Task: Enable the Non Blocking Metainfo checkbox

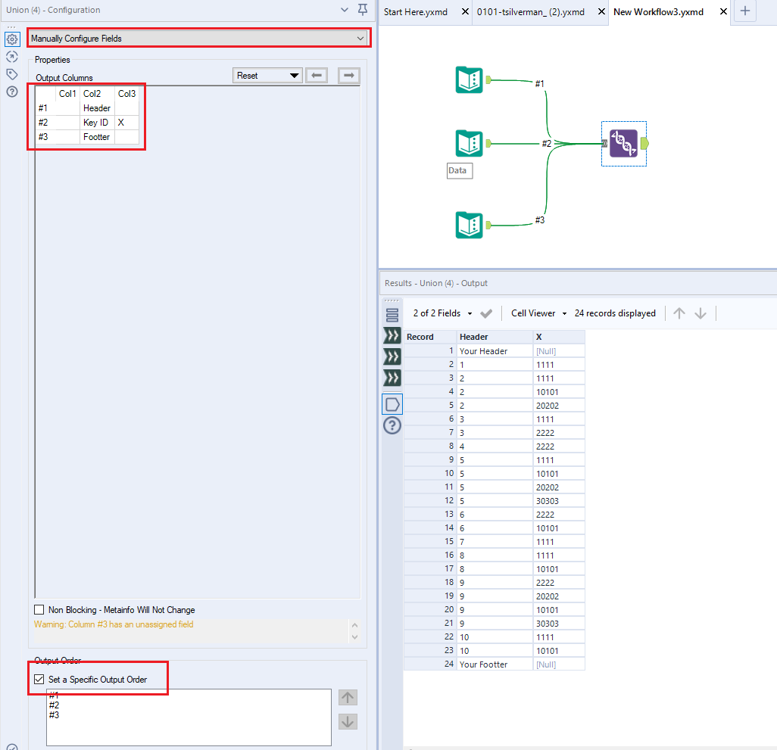Action: pyautogui.click(x=39, y=609)
